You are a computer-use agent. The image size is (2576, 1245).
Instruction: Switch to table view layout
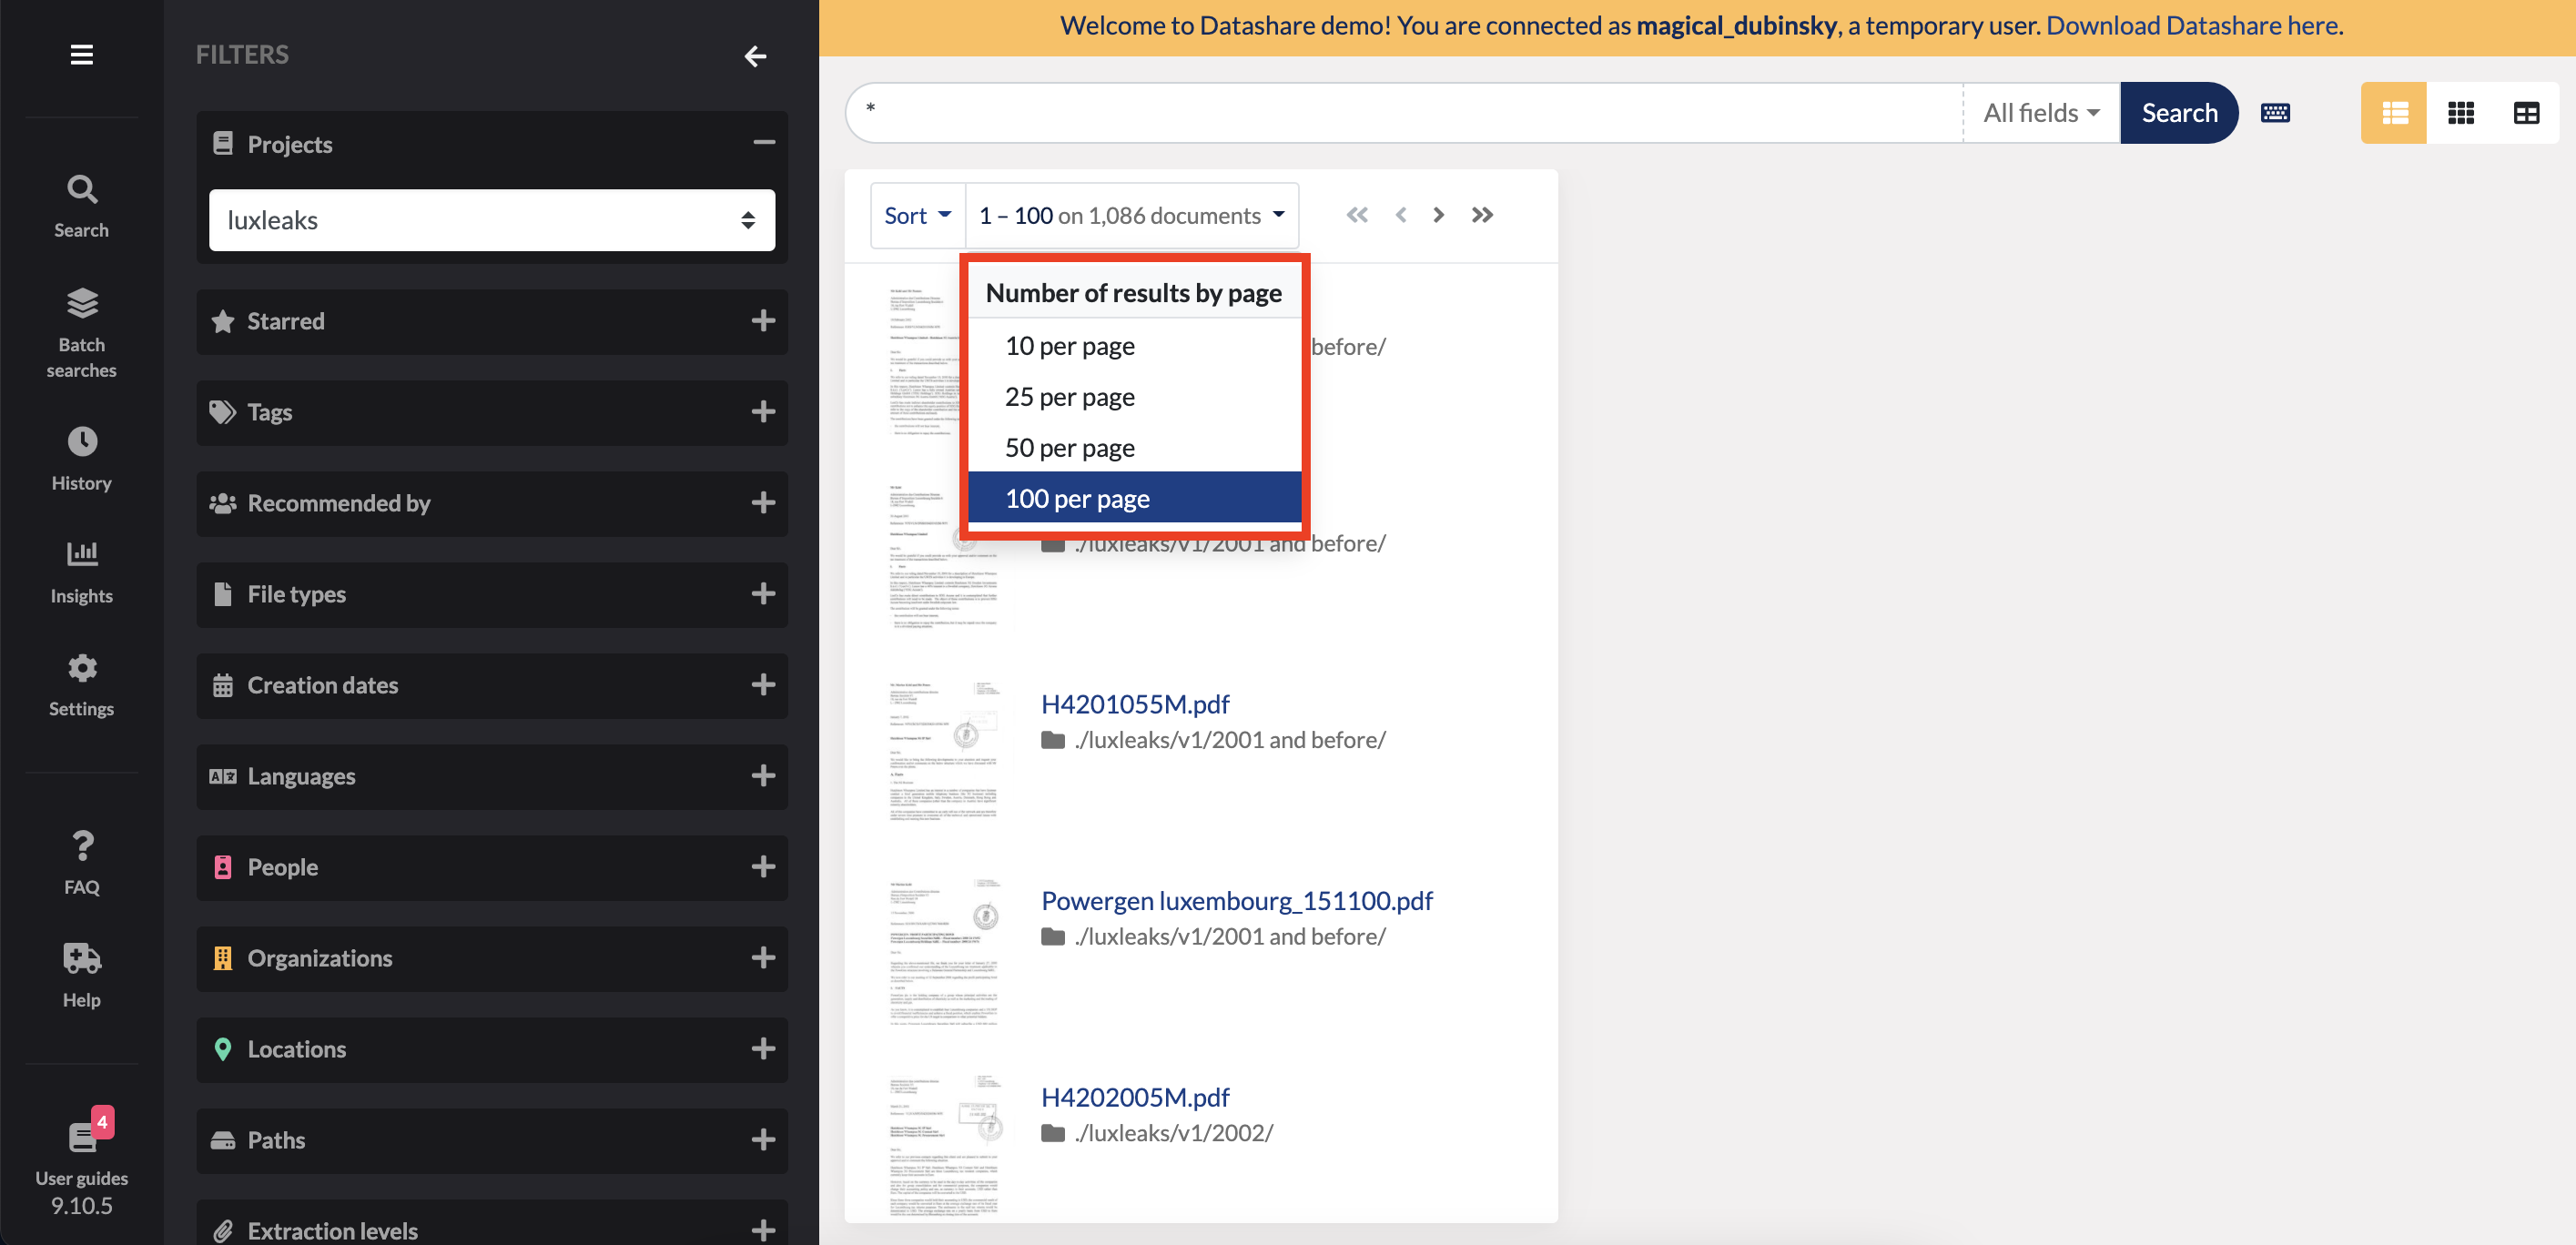(2526, 113)
